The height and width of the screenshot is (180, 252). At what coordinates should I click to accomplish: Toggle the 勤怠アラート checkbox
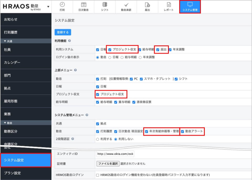182,131
